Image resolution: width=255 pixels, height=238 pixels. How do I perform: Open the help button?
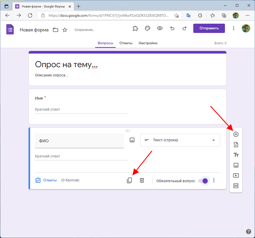pyautogui.click(x=248, y=232)
